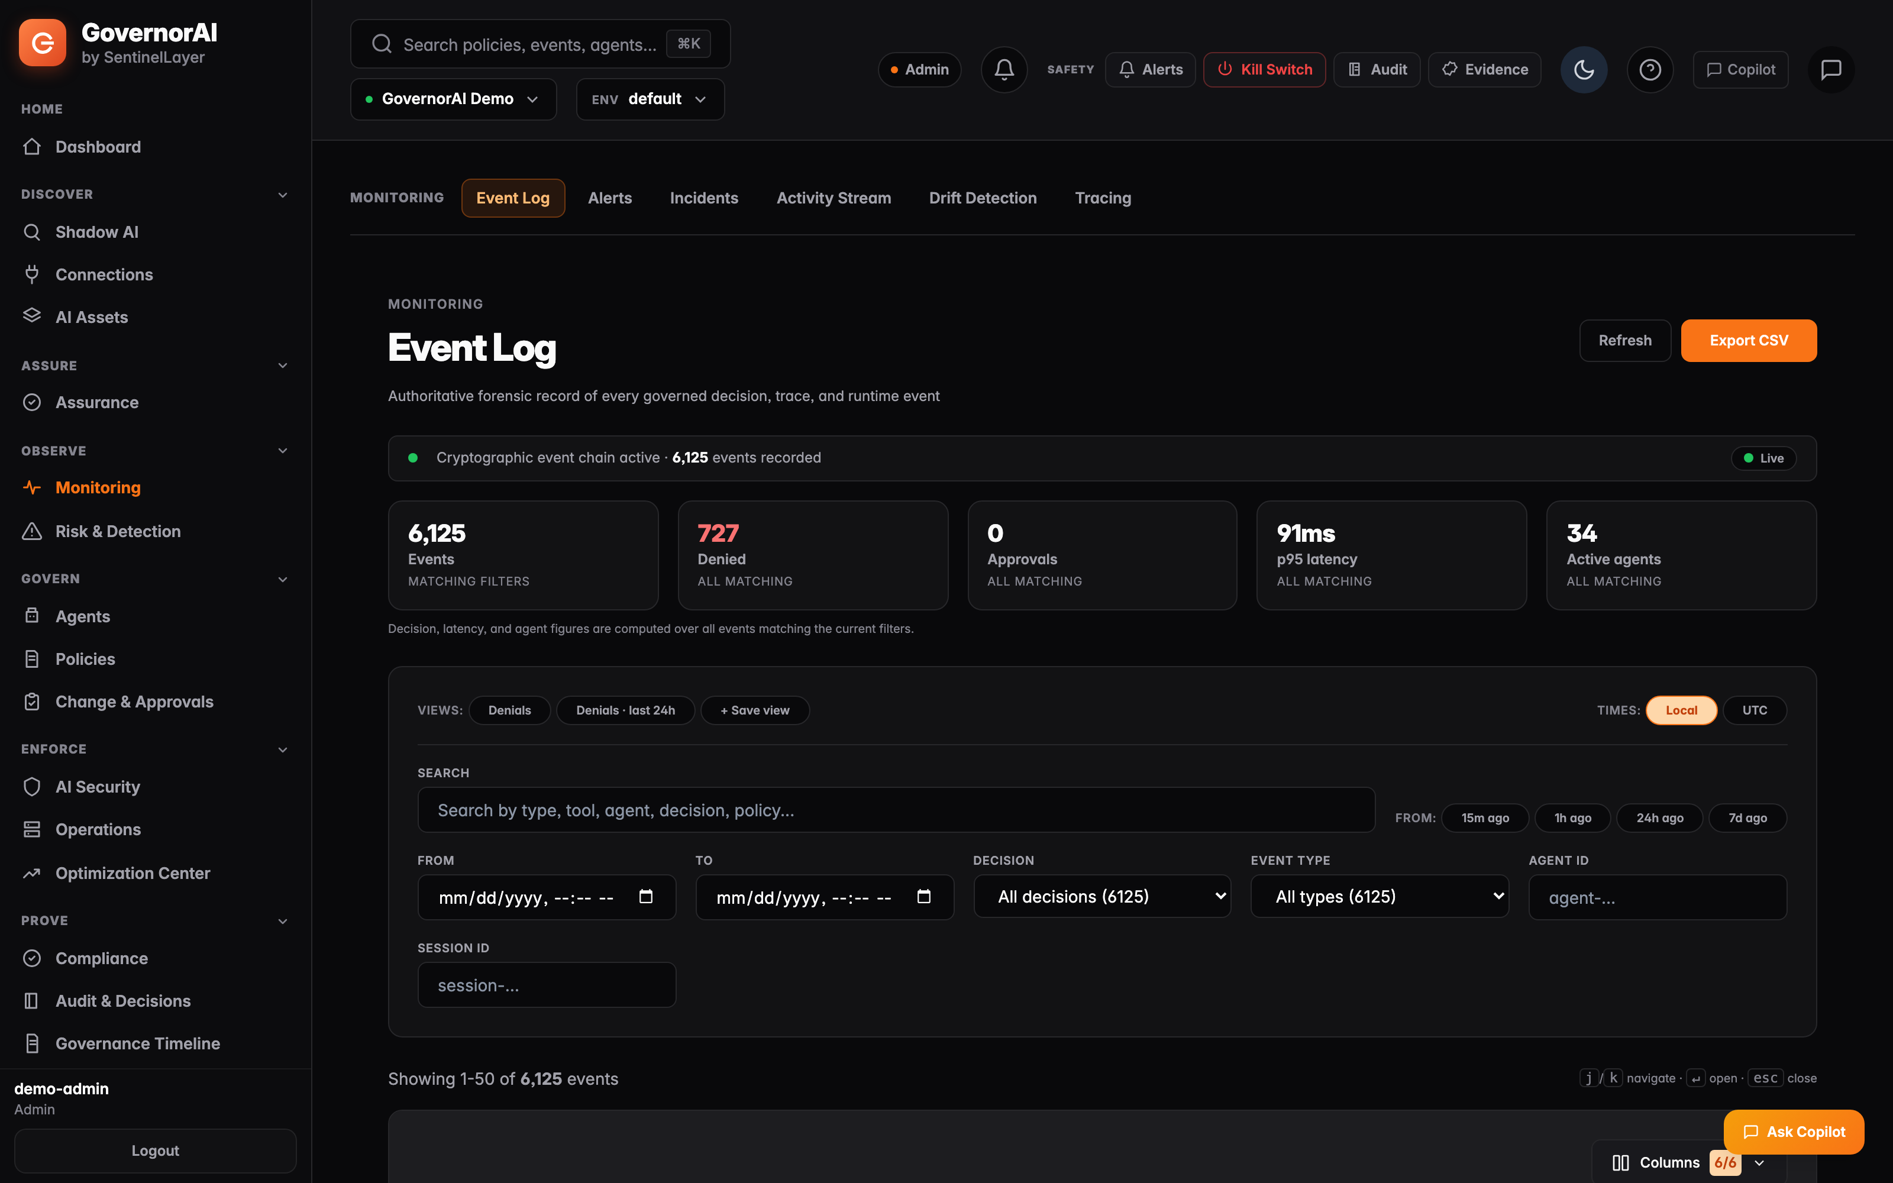Image resolution: width=1893 pixels, height=1183 pixels.
Task: Click the GovernorAI logo icon
Action: pos(42,43)
